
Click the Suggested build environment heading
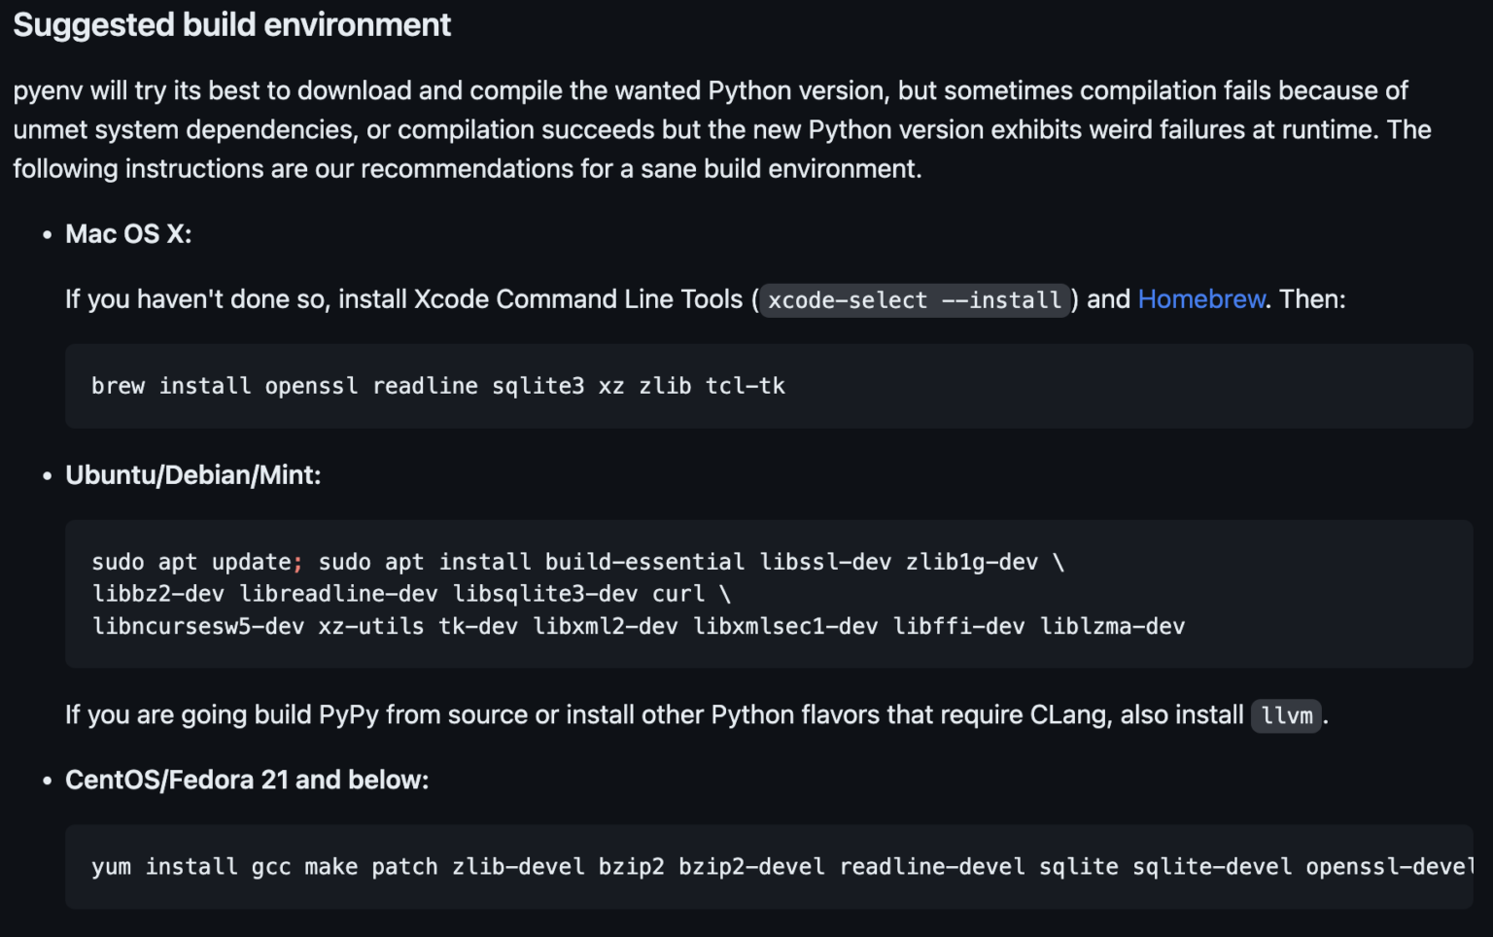(231, 24)
